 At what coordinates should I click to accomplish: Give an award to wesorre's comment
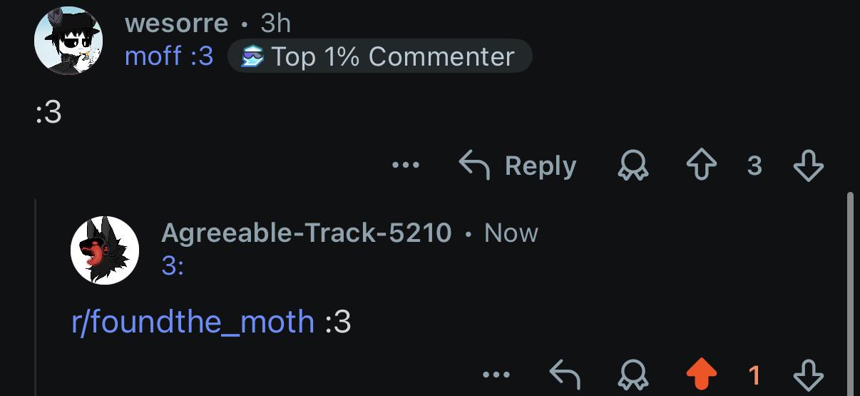pos(633,166)
